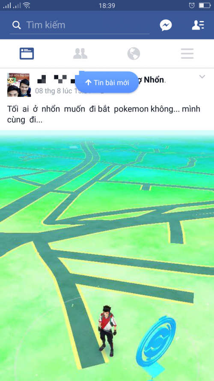Open the Nhổn group name link
This screenshot has width=214, height=381.
click(x=152, y=80)
